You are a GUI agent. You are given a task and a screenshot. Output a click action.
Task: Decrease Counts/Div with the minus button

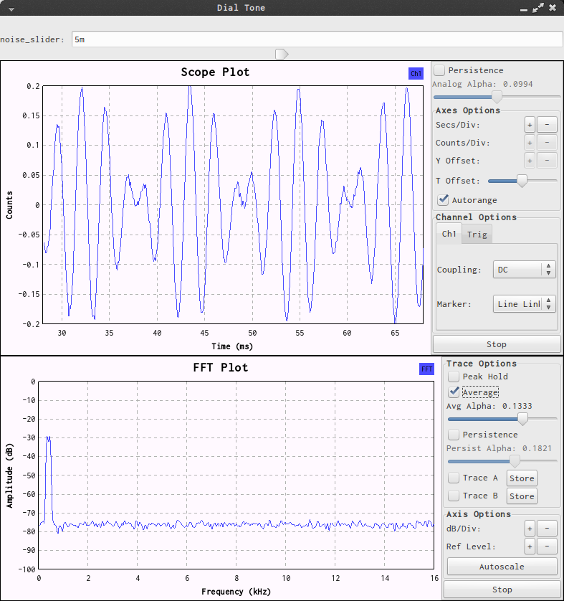[x=547, y=143]
